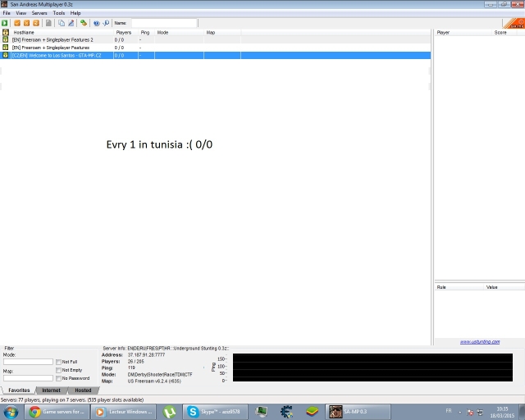Switch to the Internet tab

(51, 390)
